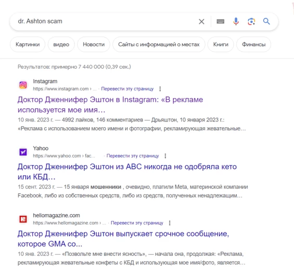Viewport: 294px width, 271px height.
Task: Click the Yahoo favicon in second result
Action: point(23,152)
